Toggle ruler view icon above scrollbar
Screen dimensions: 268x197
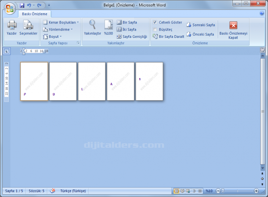pos(262,50)
